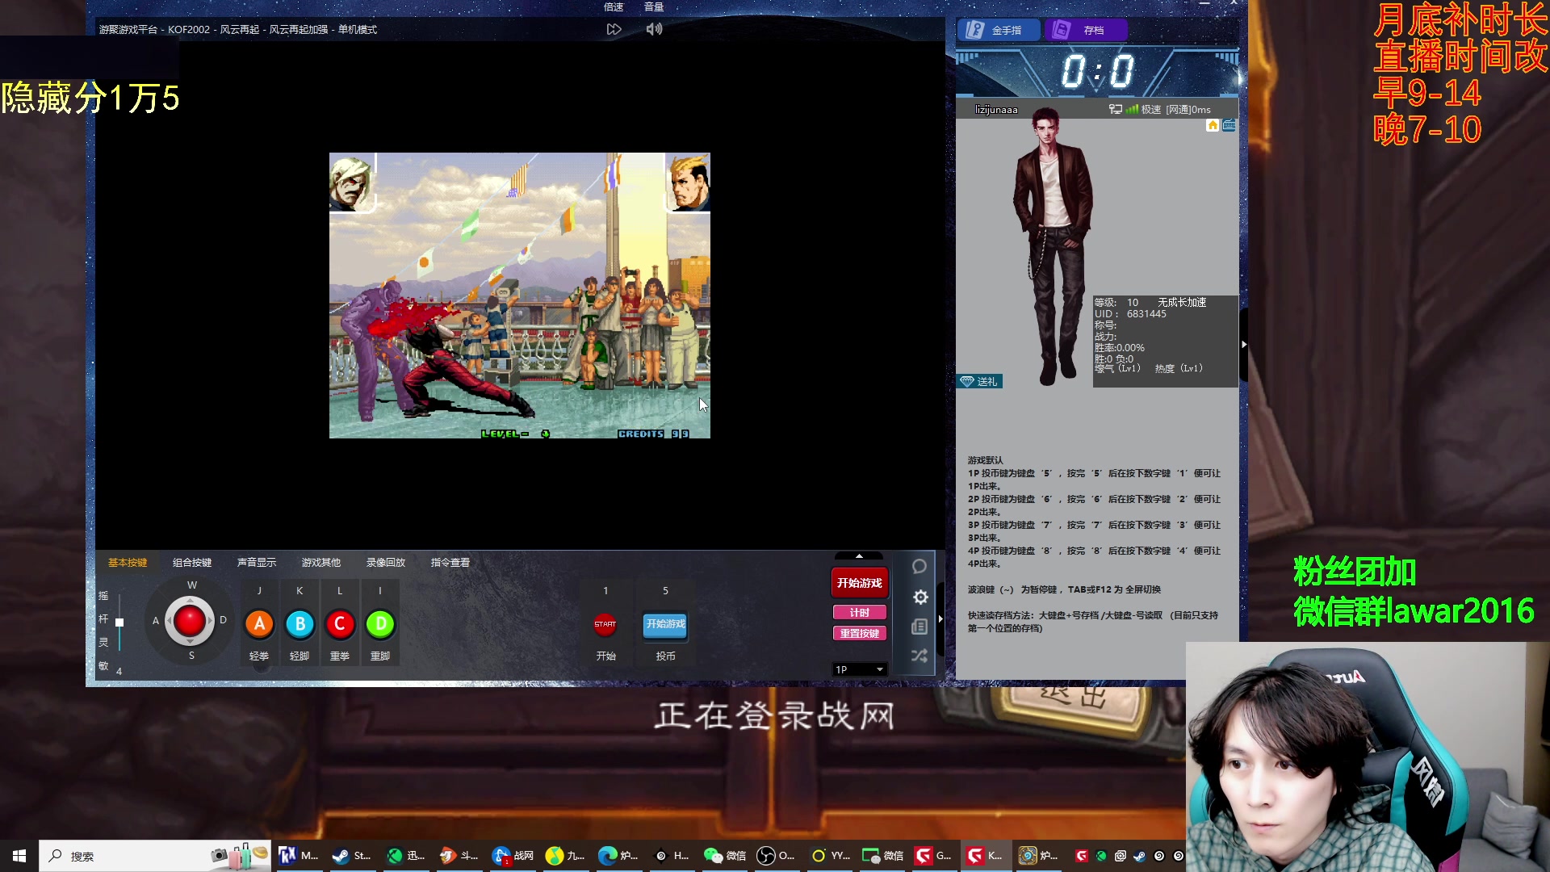Click the home icon on the profile panel
Screen dimensions: 1550x872
[x=1213, y=125]
